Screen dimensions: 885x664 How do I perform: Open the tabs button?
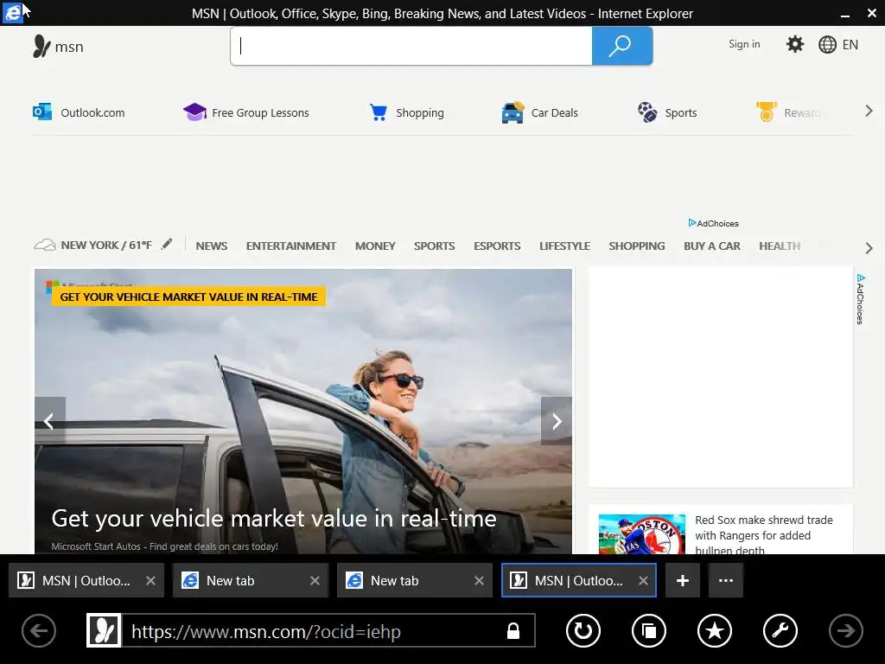[649, 630]
